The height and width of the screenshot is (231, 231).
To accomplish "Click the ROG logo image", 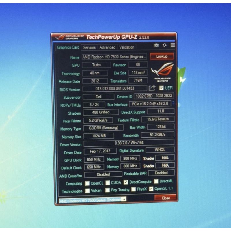I will (x=162, y=72).
